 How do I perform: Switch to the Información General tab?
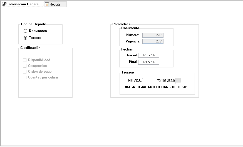[x=23, y=4]
